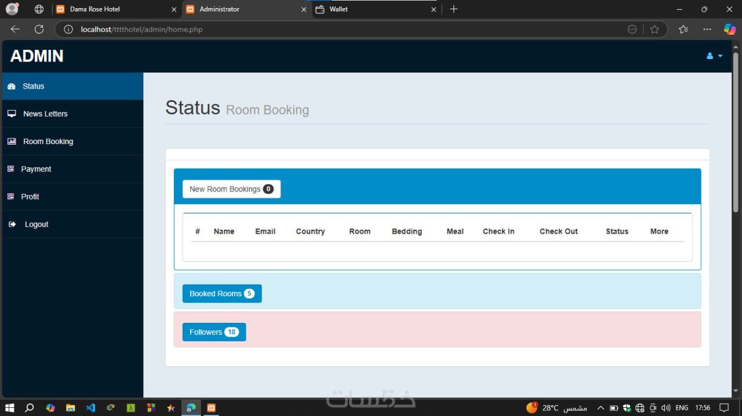Open the workspaces globe icon
The width and height of the screenshot is (742, 416).
[x=39, y=9]
